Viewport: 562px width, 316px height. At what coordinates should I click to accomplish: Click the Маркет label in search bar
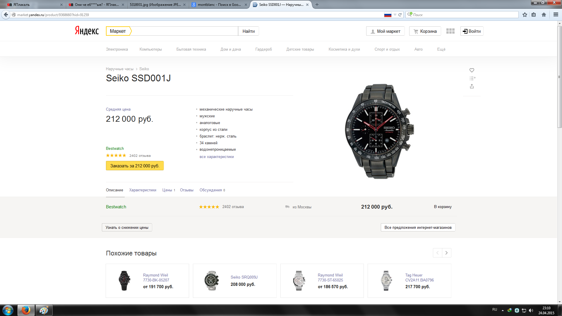(x=118, y=31)
